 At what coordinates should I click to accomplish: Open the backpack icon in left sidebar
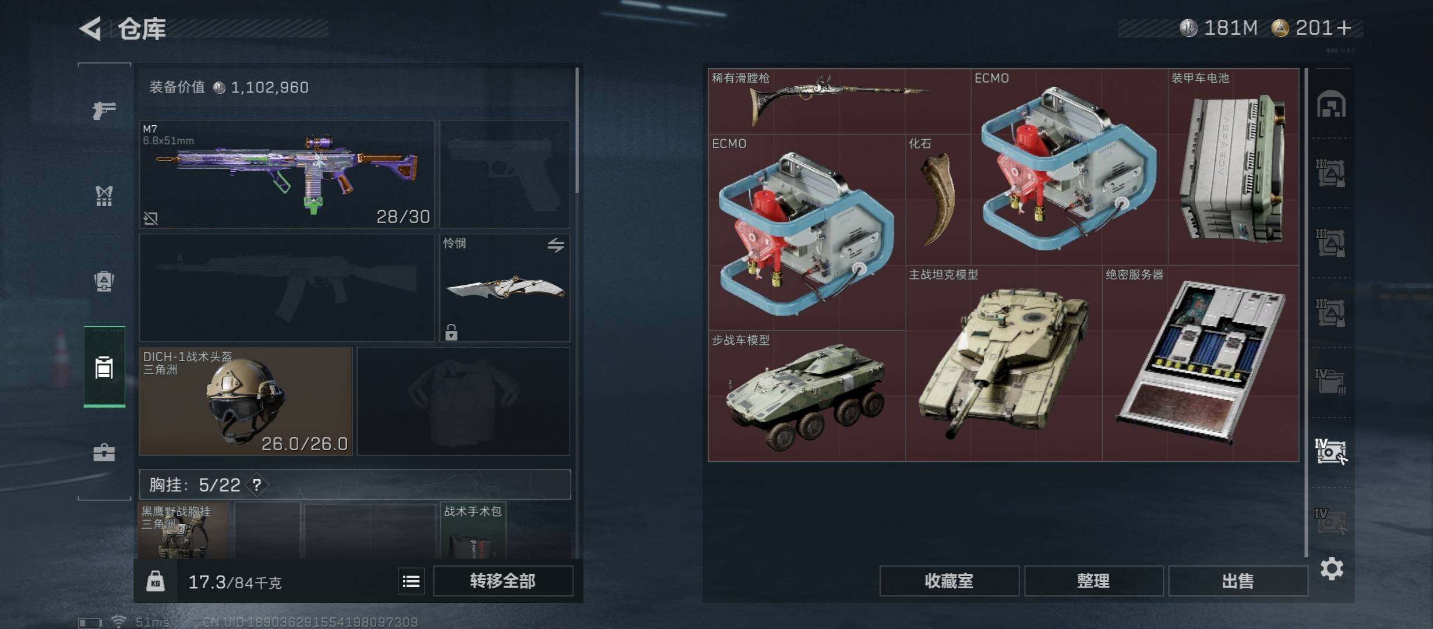[104, 281]
